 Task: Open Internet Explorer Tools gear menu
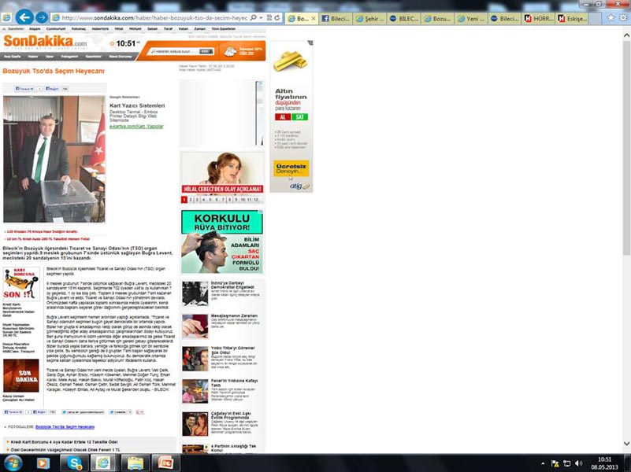(x=623, y=17)
